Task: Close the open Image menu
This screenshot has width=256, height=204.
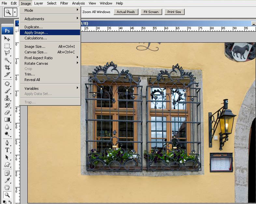Action: (x=26, y=4)
